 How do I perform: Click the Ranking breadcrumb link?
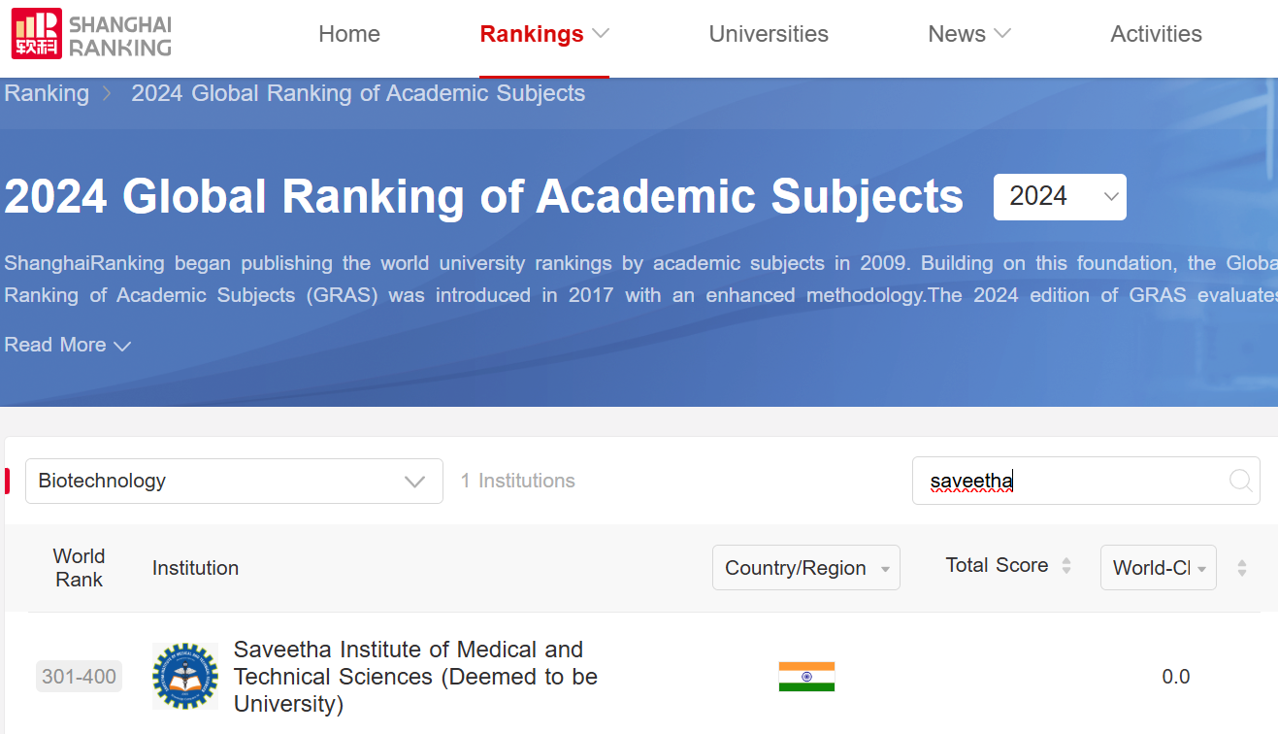[x=47, y=94]
